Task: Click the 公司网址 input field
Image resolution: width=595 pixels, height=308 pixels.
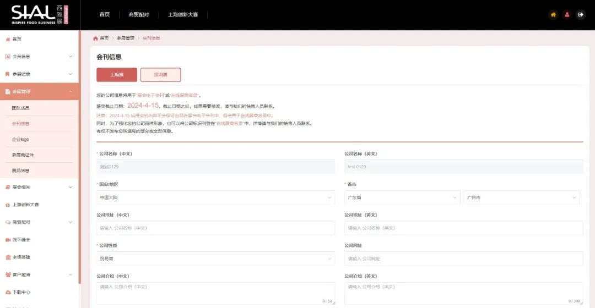Action: click(x=463, y=258)
